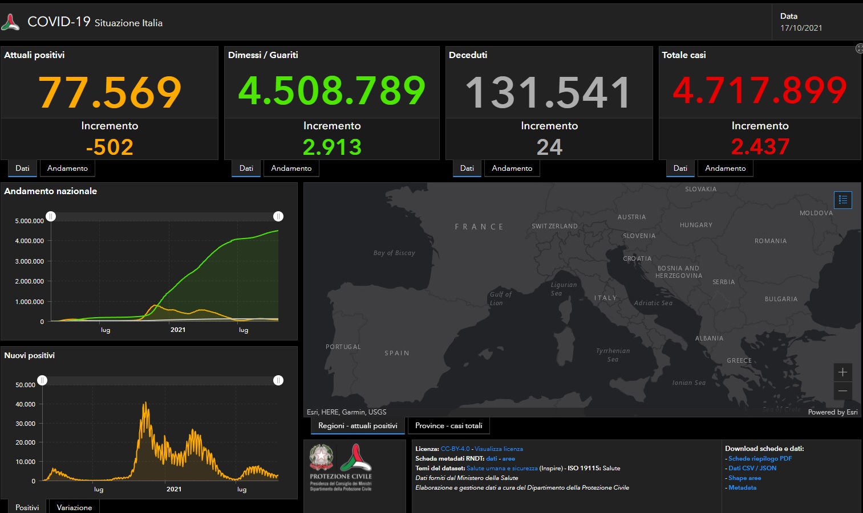Screen dimensions: 863x513
Task: Click the COVID-19 dashboard header logo
Action: 10,22
